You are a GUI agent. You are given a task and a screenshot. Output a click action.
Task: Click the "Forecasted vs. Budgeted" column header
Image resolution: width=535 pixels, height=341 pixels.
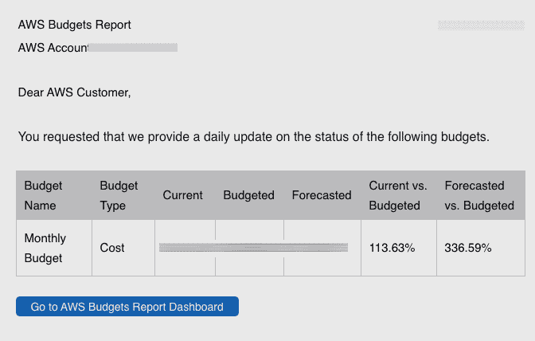click(479, 195)
